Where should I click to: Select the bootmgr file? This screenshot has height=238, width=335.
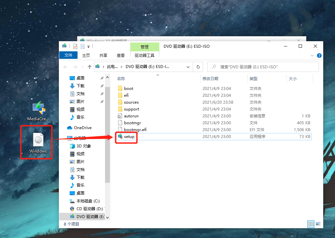point(129,123)
